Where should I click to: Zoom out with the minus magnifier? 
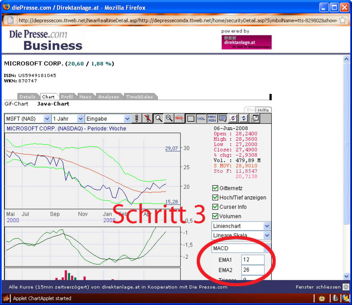(x=169, y=119)
